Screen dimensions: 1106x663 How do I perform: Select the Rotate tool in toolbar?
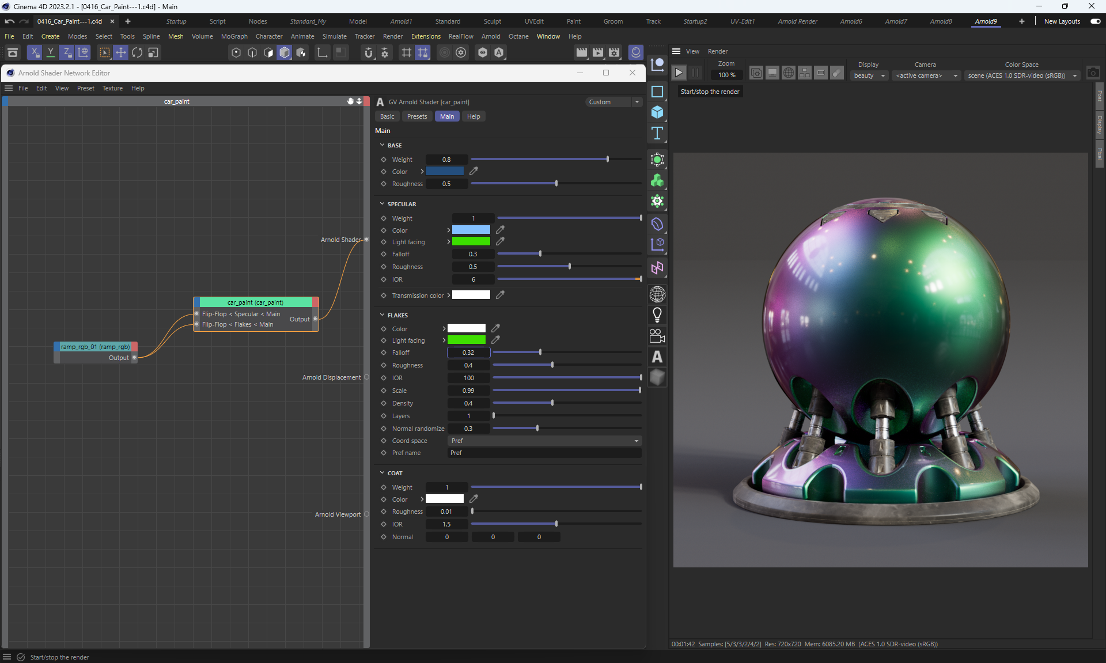pos(137,52)
